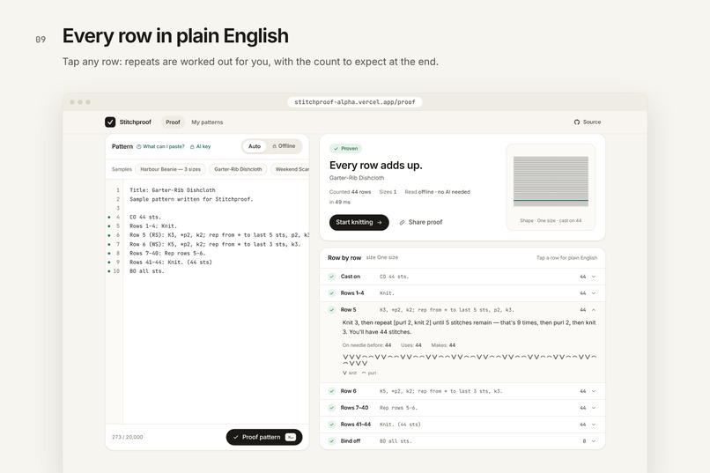This screenshot has width=710, height=473.
Task: Expand the Rows 1–4 chevron
Action: [x=594, y=293]
